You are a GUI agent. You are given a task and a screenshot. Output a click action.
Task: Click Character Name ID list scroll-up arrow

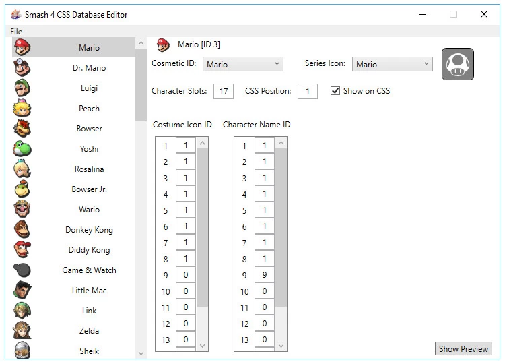point(281,142)
